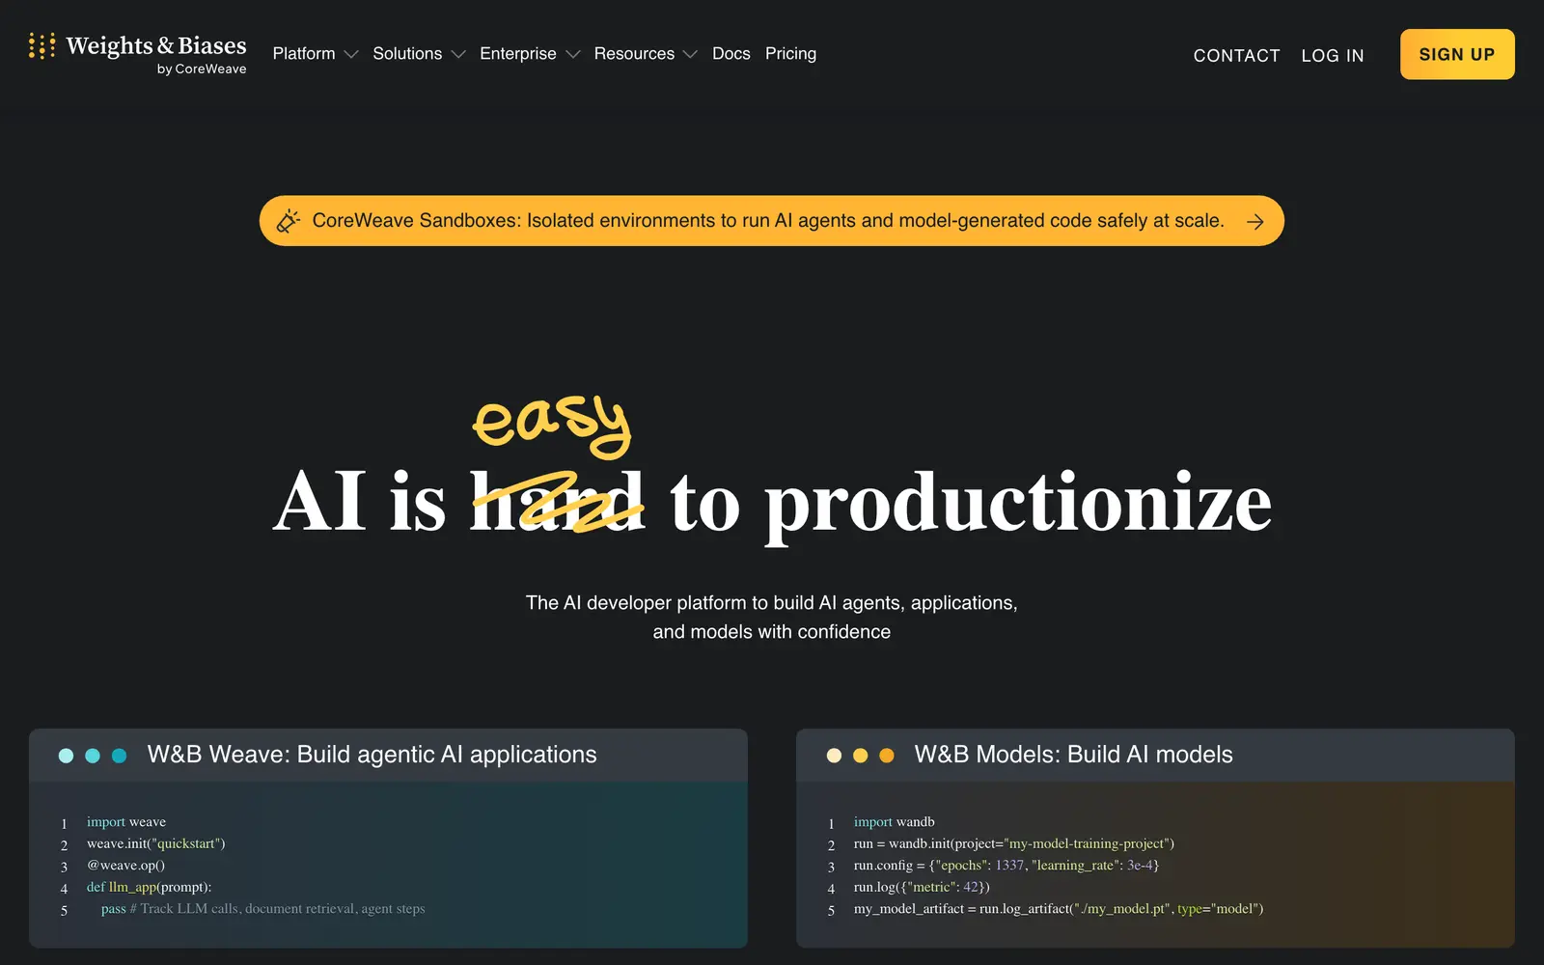This screenshot has width=1544, height=965.
Task: Click the my_model_artifact code line
Action: point(1059,909)
